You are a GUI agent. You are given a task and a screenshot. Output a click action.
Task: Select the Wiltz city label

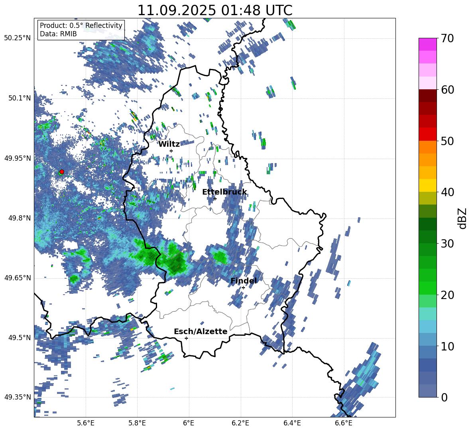coord(169,144)
